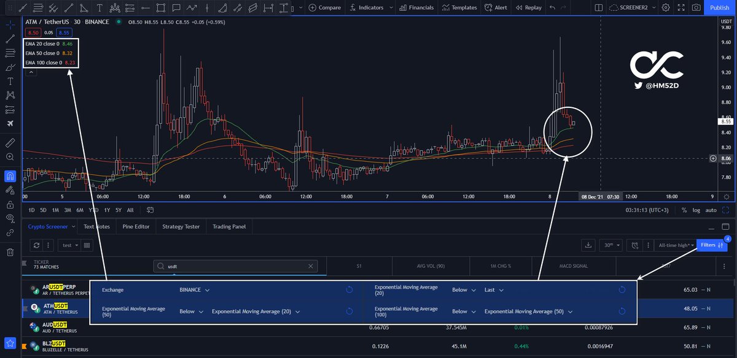737x358 pixels.
Task: Select the rectangle shape tool in top toolbar
Action: click(x=161, y=8)
